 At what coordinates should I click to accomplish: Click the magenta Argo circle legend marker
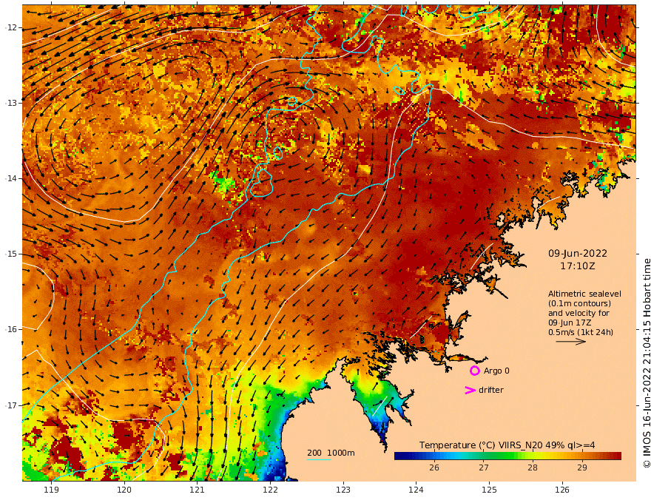(474, 371)
